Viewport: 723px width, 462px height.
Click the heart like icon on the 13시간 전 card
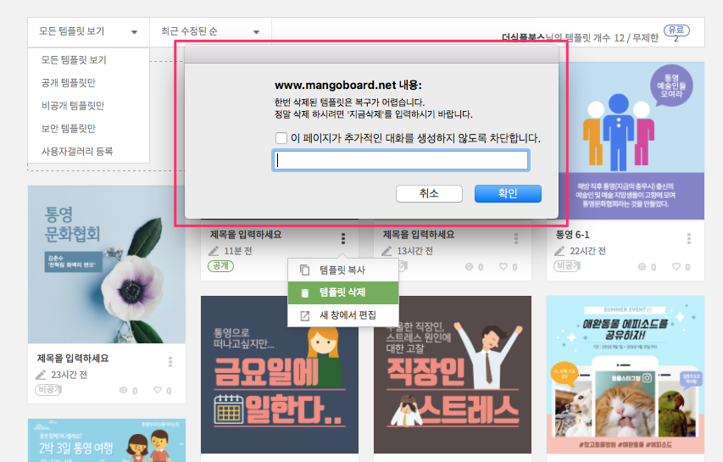pyautogui.click(x=503, y=266)
